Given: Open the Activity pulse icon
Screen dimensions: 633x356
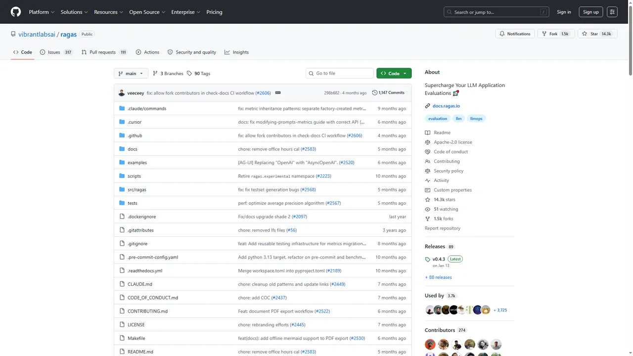Looking at the screenshot, I should tap(428, 180).
